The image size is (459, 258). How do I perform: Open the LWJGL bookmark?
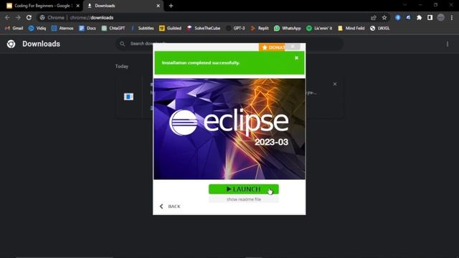click(379, 28)
